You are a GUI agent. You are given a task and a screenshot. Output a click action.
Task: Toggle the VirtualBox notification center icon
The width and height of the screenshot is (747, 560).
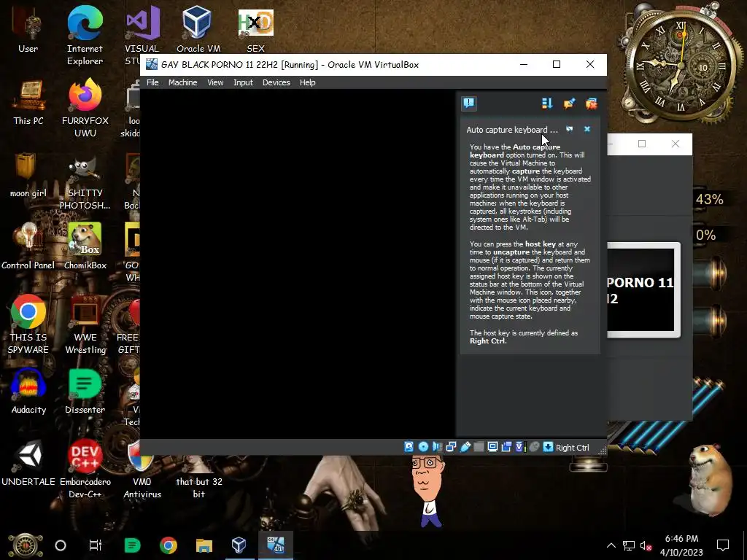pos(469,104)
